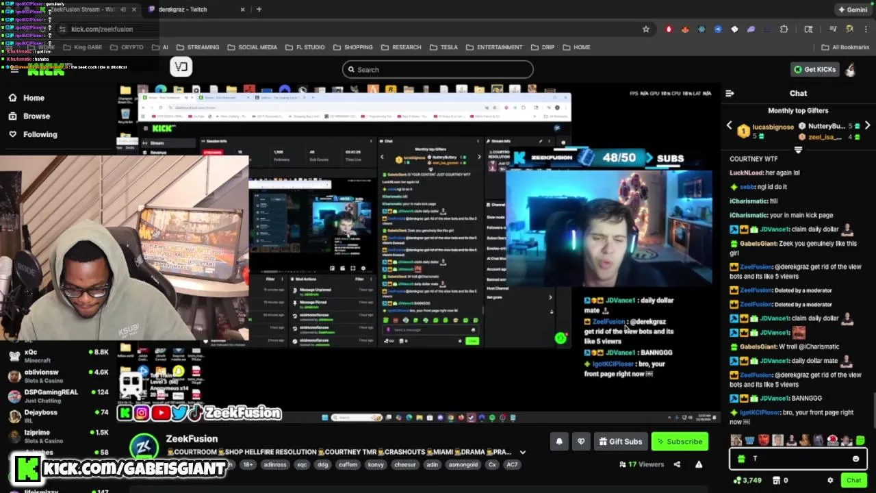Open the Chrome extensions puzzle icon

[x=784, y=29]
